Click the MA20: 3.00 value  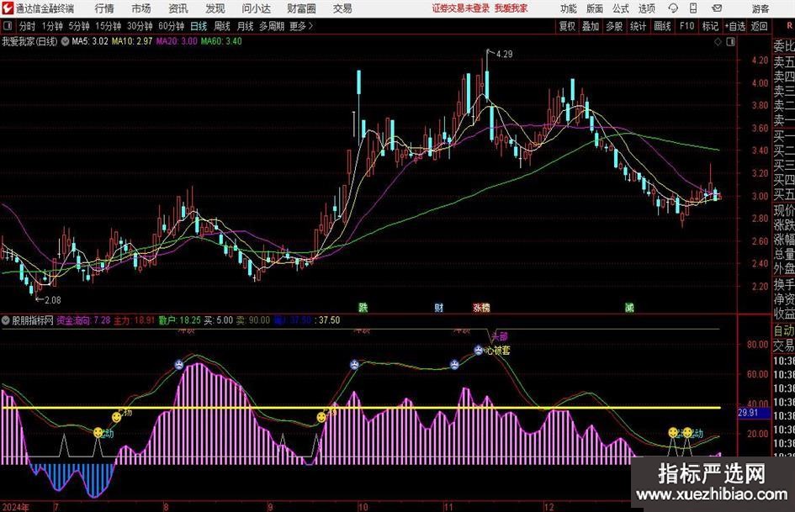click(177, 41)
